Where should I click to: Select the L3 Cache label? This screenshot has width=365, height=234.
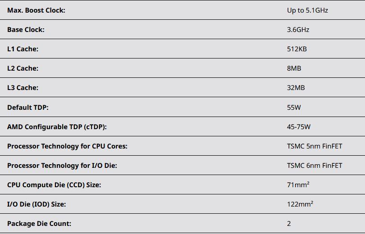(x=23, y=87)
